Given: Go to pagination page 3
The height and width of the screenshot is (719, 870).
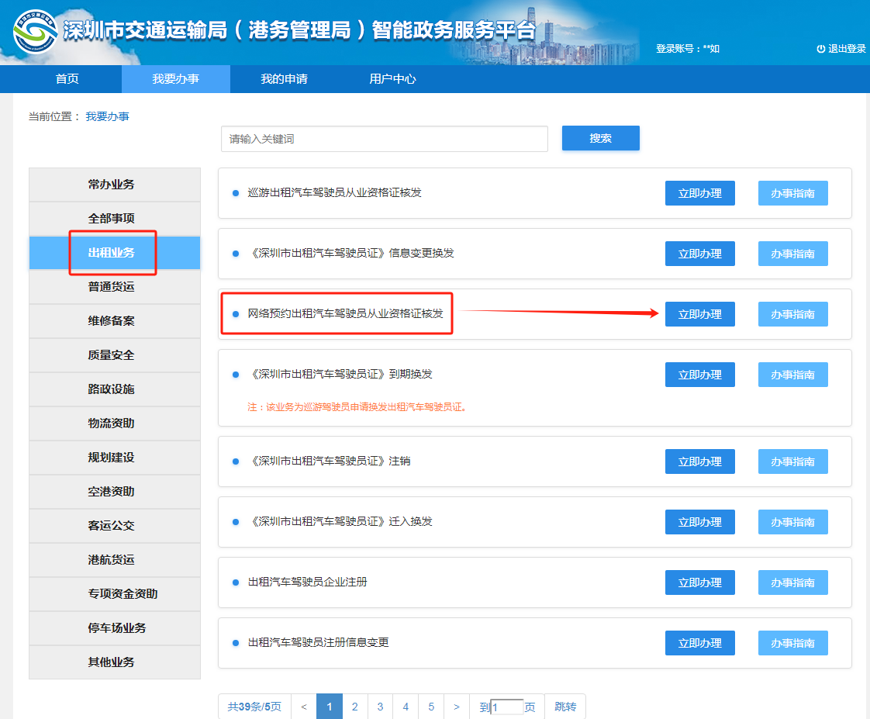Looking at the screenshot, I should 380,707.
